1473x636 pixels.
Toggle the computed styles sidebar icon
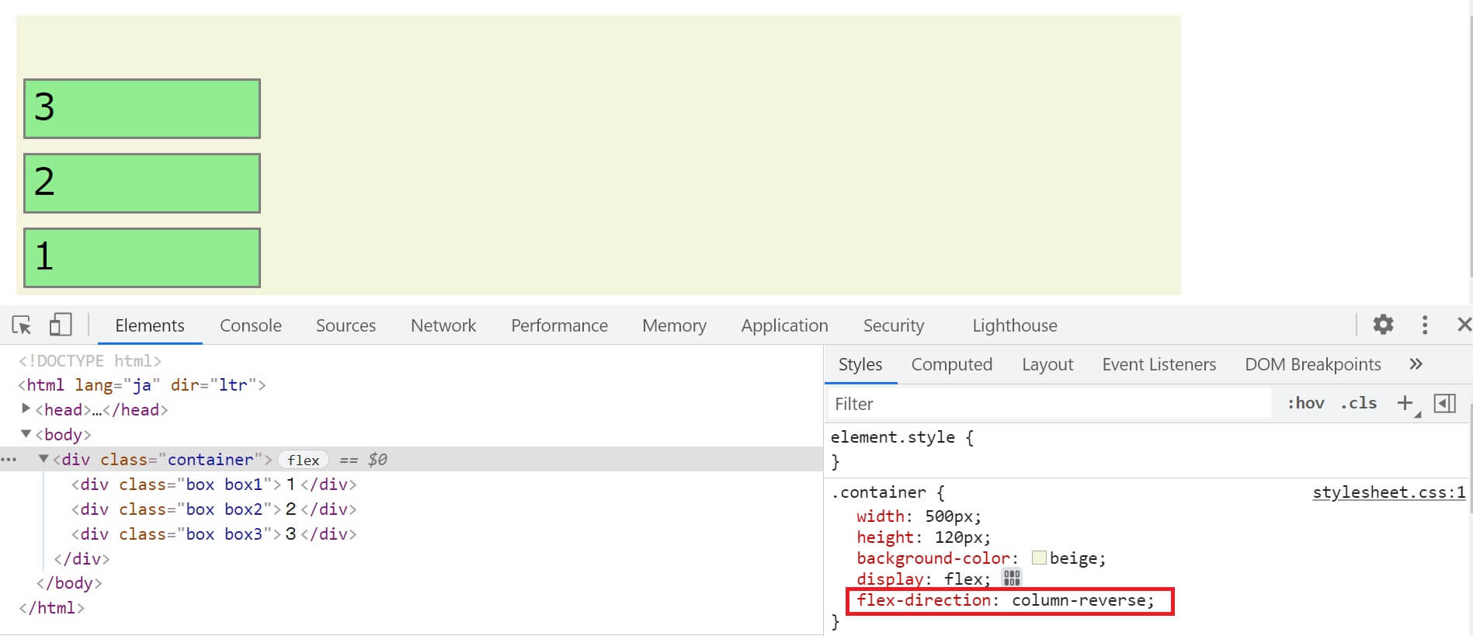point(1444,403)
